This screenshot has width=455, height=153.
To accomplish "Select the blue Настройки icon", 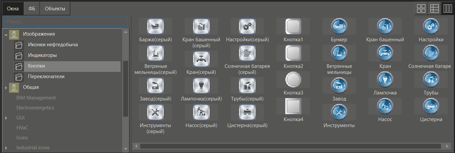I will [431, 26].
